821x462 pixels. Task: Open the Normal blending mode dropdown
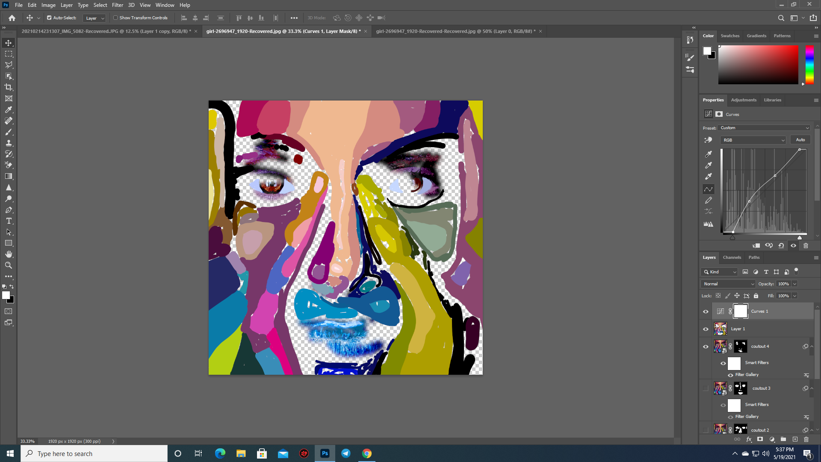(x=728, y=284)
